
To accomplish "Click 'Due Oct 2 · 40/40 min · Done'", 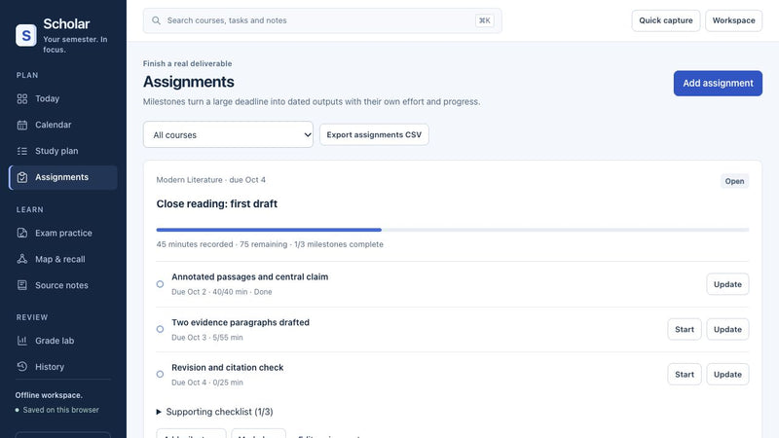I will tap(222, 292).
